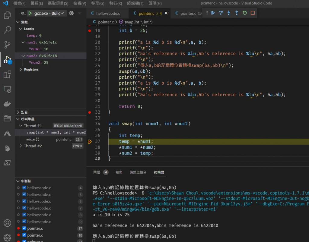The image size is (309, 242).
Task: Open the Docker view icon
Action: (x=7, y=104)
